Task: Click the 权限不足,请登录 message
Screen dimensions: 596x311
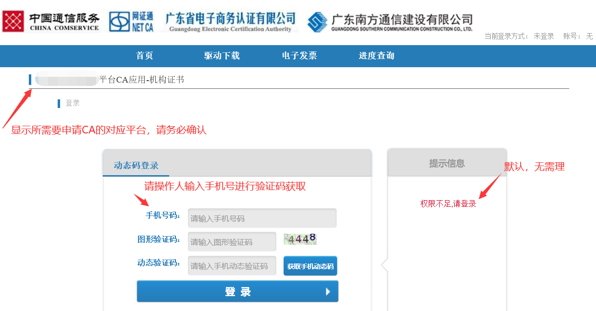Action: (x=448, y=204)
